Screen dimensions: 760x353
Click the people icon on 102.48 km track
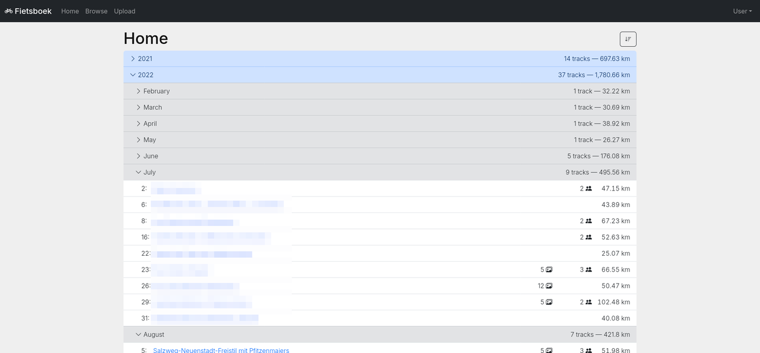(588, 302)
